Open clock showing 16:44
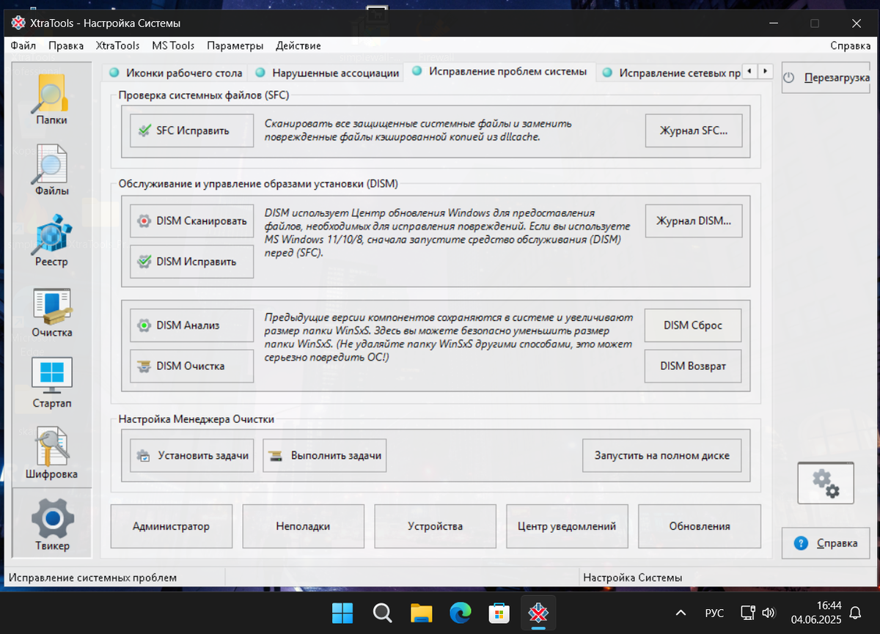880x634 pixels. (x=816, y=612)
